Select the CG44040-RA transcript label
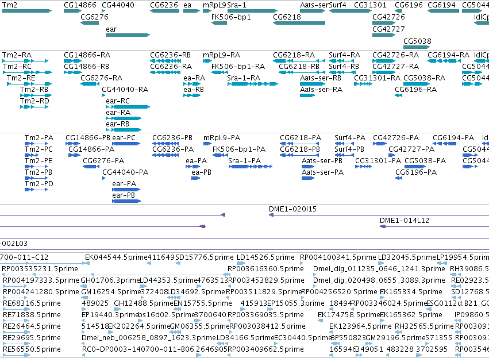This screenshot has width=489, height=358. pyautogui.click(x=125, y=90)
